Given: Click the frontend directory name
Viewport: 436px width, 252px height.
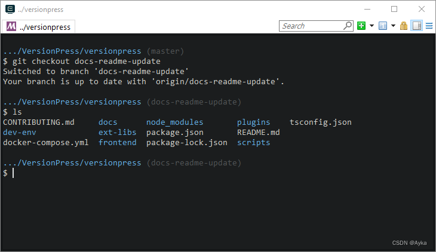Looking at the screenshot, I should pos(117,142).
